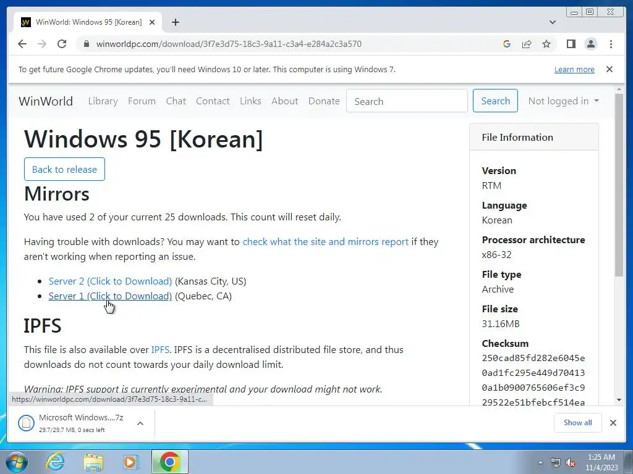Go to WinWorld home logo
Image resolution: width=633 pixels, height=474 pixels.
tap(46, 101)
